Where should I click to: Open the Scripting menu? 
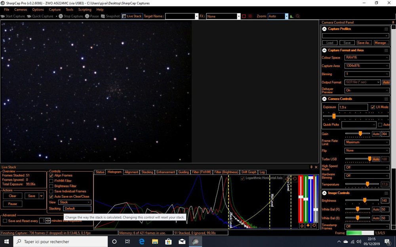pos(85,9)
